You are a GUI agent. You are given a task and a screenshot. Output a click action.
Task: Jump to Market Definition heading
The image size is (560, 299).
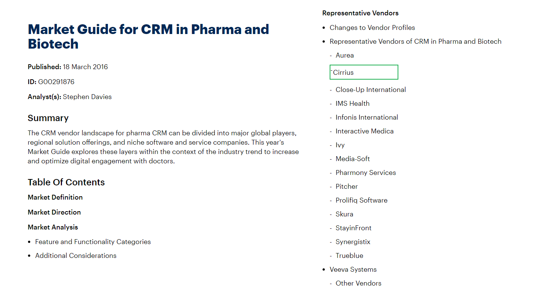(55, 197)
